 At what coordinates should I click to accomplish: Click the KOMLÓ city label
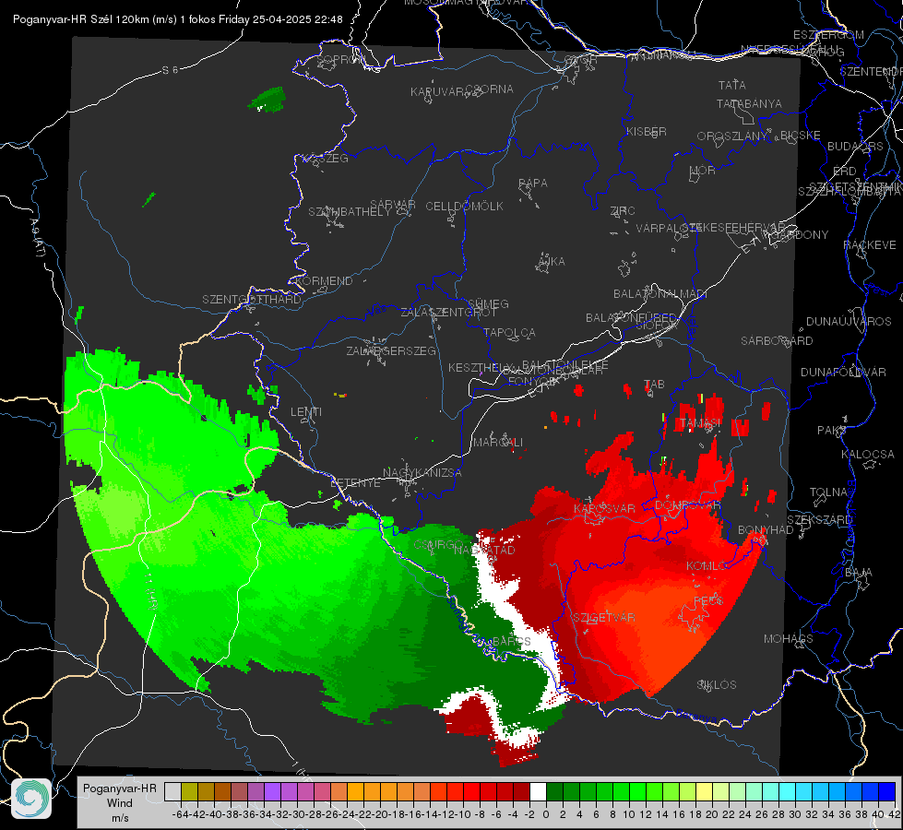706,566
